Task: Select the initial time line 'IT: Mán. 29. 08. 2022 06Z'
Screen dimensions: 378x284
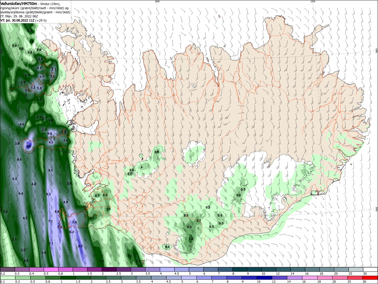Action: coord(19,16)
